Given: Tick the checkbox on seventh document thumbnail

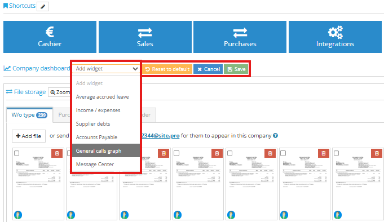Looking at the screenshot, I should [337, 153].
